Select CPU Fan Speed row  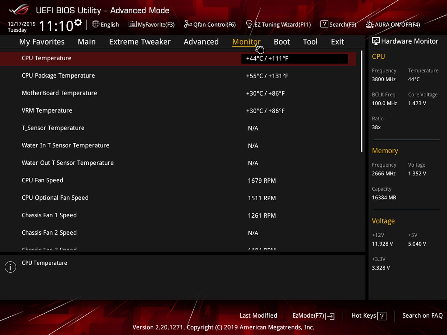click(178, 180)
